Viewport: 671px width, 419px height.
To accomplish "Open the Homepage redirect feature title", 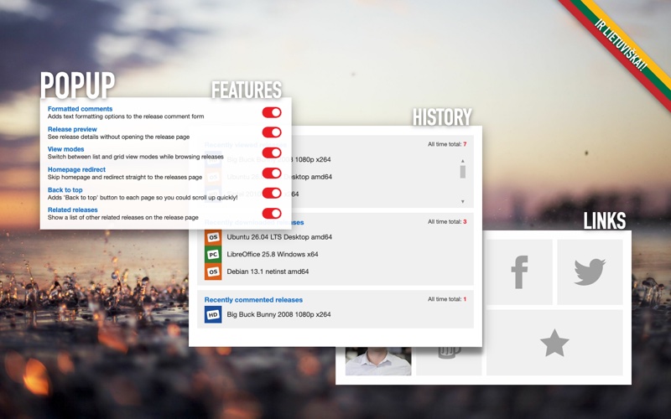I will point(76,169).
